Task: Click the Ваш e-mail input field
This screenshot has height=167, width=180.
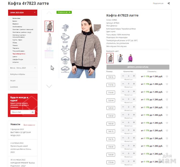Action: click(x=20, y=112)
